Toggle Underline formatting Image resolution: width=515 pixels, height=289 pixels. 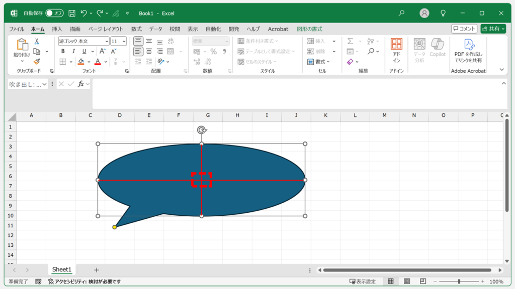pyautogui.click(x=84, y=52)
